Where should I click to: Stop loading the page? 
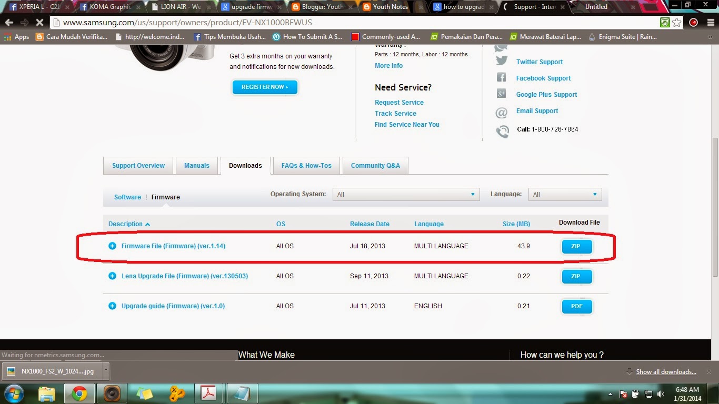point(39,23)
